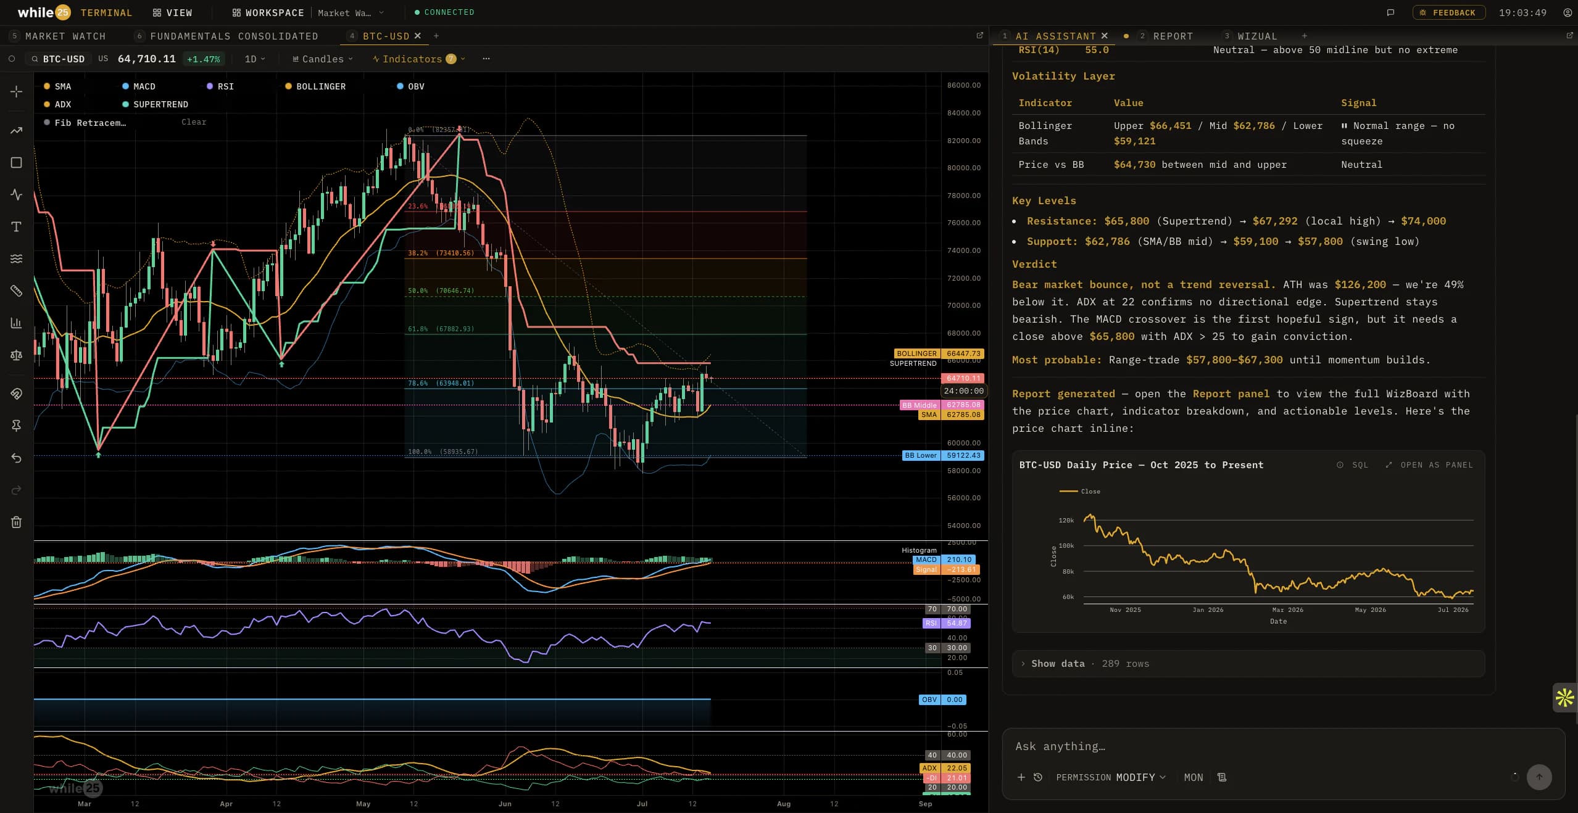1578x813 pixels.
Task: Select the ruler measure tool
Action: click(17, 291)
